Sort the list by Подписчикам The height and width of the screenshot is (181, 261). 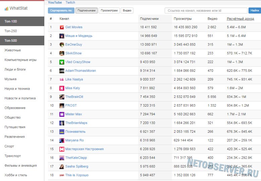pyautogui.click(x=87, y=10)
